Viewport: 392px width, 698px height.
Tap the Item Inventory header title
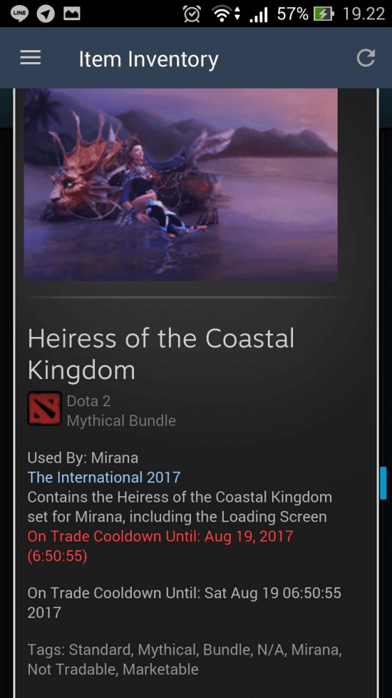coord(149,59)
